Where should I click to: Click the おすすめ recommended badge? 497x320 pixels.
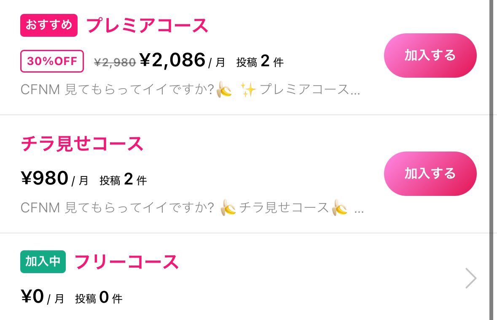[x=48, y=25]
